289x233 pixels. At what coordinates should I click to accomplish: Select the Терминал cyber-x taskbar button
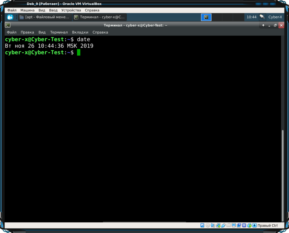[x=100, y=17]
